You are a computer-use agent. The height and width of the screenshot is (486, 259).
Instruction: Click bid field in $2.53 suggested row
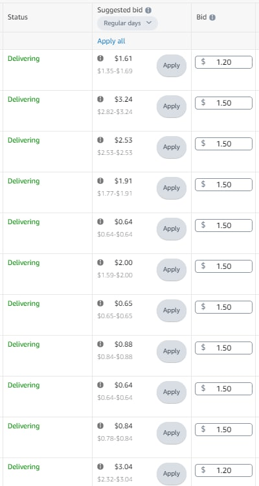pyautogui.click(x=223, y=144)
